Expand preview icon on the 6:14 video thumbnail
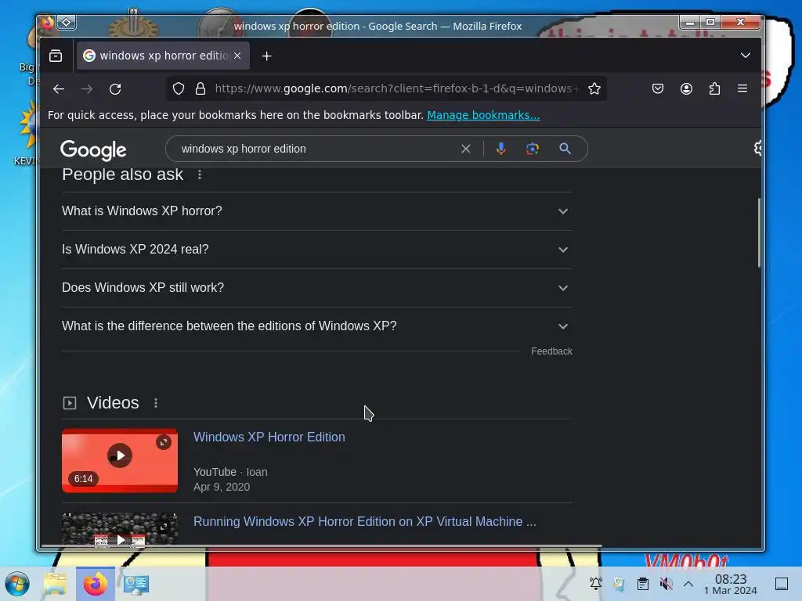 click(x=164, y=442)
